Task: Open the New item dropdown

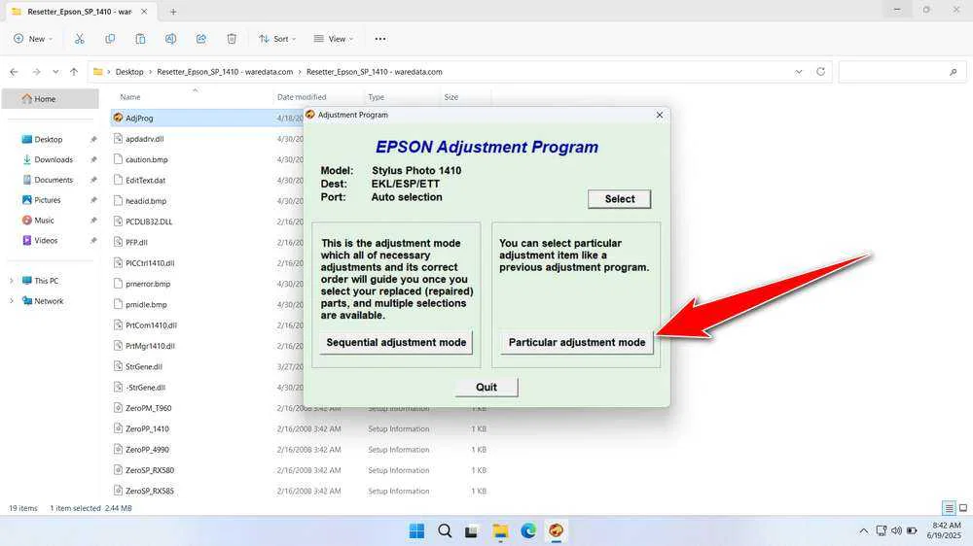Action: coord(32,39)
